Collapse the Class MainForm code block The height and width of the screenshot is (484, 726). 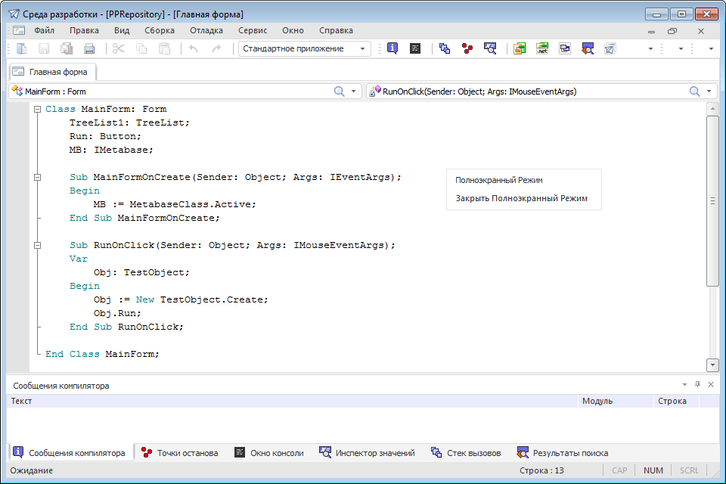[x=37, y=109]
